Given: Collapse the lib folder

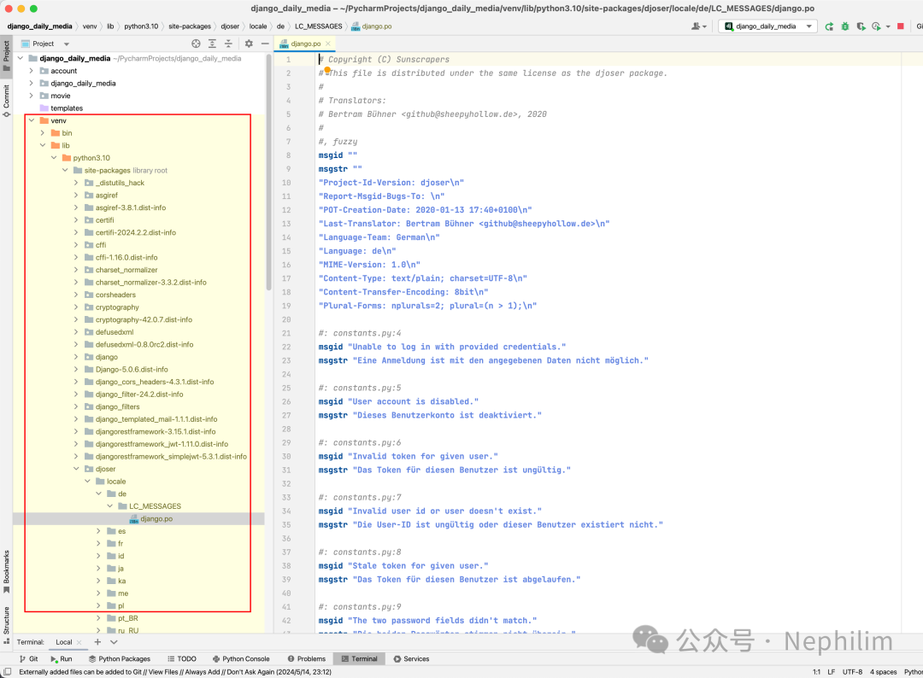Looking at the screenshot, I should click(43, 145).
